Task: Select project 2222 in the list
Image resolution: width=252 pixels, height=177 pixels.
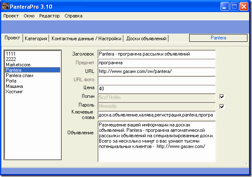Action: click(x=33, y=59)
